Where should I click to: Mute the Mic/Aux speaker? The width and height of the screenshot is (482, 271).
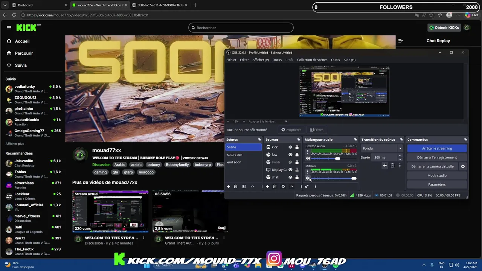point(308,178)
